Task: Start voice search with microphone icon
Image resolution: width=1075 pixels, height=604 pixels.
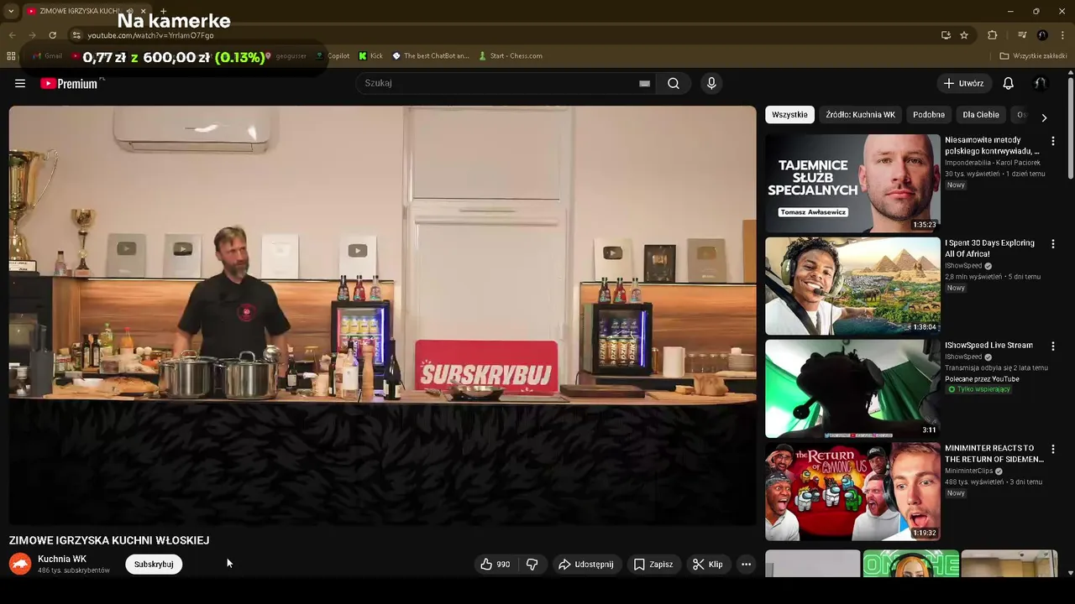Action: coord(711,83)
